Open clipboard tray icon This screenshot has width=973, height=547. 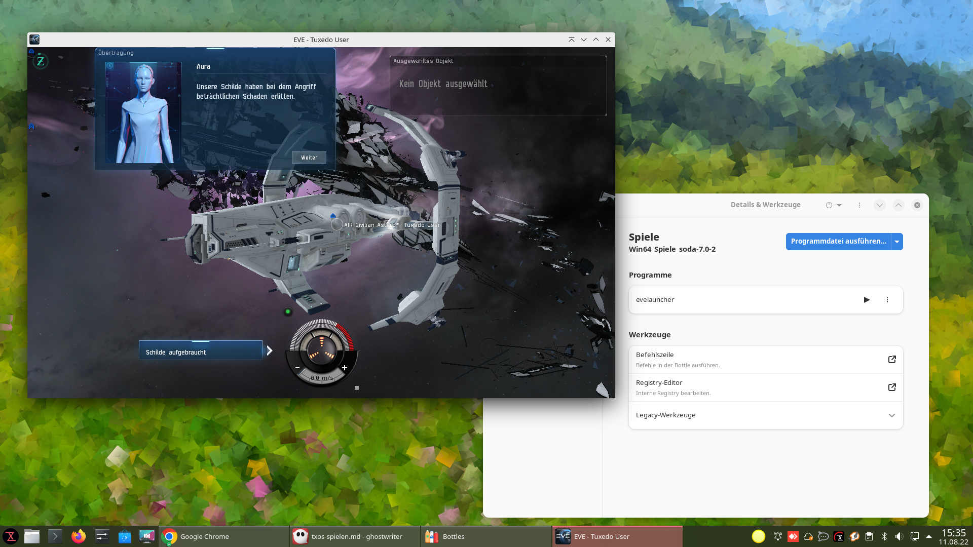869,536
